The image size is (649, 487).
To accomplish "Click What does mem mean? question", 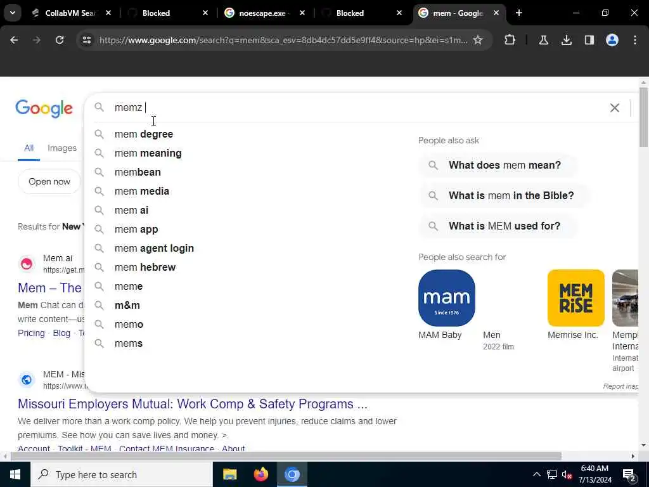I will 498,166.
